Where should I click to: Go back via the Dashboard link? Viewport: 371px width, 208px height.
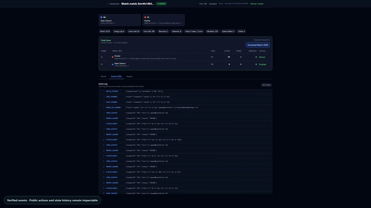click(x=113, y=4)
